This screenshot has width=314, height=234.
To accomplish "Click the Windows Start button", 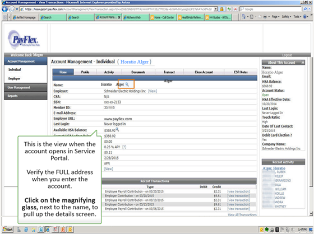I will click(x=8, y=230).
